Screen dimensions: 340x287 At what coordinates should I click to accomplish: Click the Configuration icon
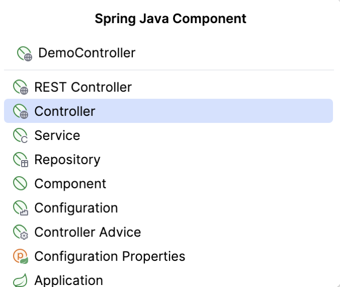(21, 208)
